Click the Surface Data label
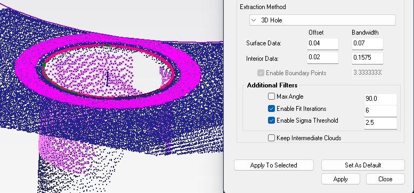 pyautogui.click(x=264, y=43)
